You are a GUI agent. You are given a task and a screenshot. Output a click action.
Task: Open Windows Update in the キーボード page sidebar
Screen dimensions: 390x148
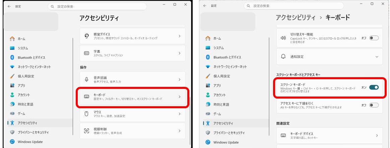click(x=226, y=142)
